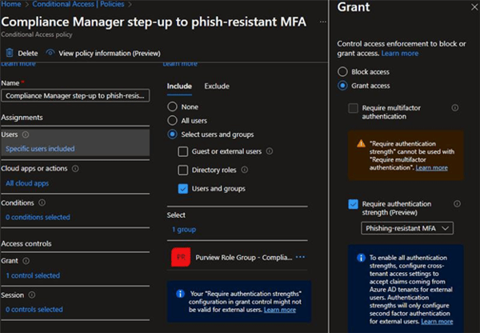
Task: Open ellipsis menu for Purview Role Group
Action: tap(300, 257)
